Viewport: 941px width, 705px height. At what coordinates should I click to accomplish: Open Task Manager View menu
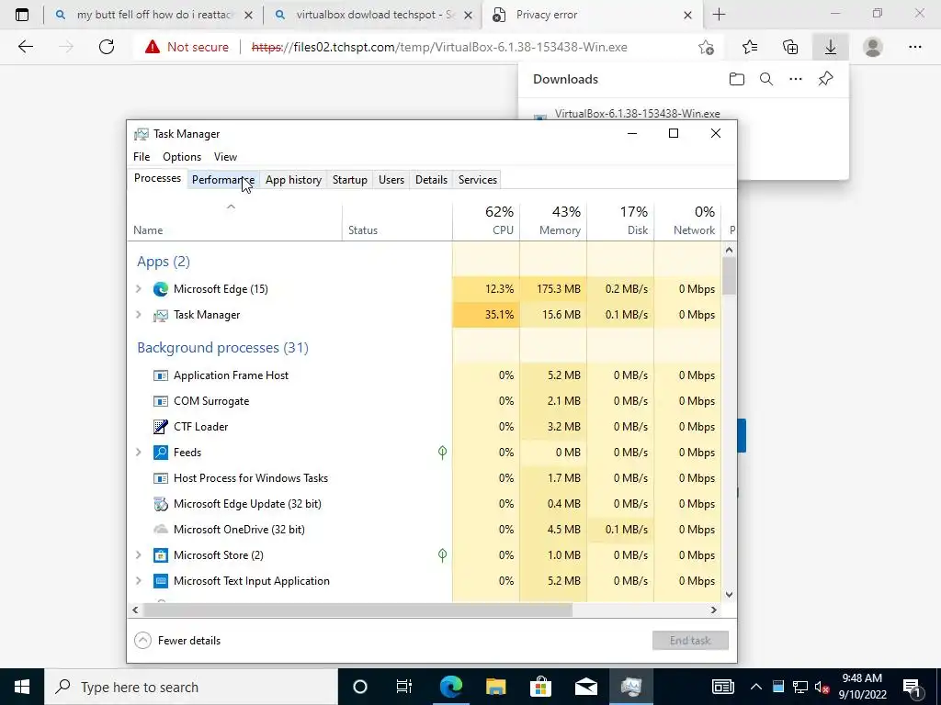pyautogui.click(x=225, y=156)
